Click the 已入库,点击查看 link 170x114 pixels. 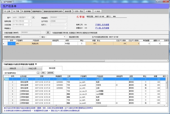(101, 28)
